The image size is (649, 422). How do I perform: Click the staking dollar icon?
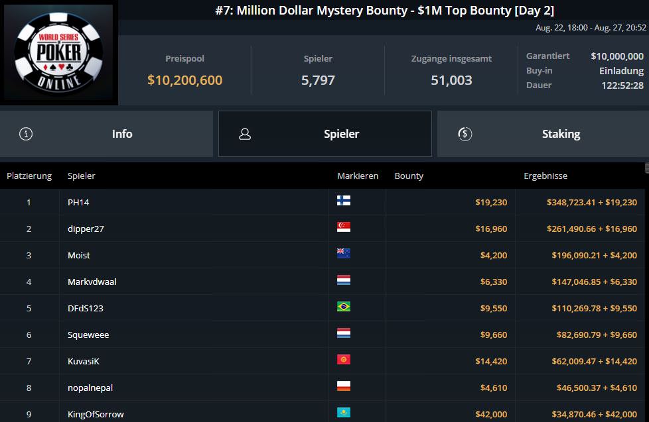point(465,134)
